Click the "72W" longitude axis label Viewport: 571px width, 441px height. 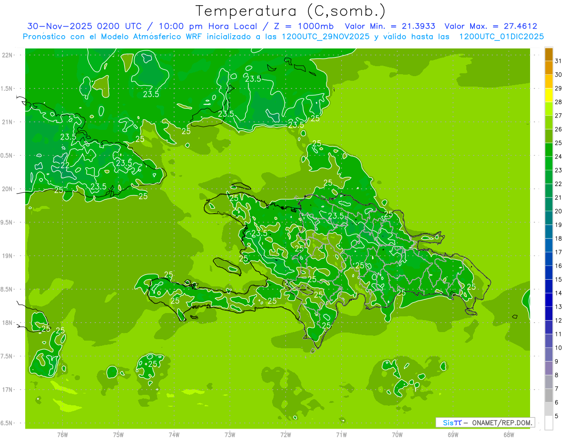285,435
